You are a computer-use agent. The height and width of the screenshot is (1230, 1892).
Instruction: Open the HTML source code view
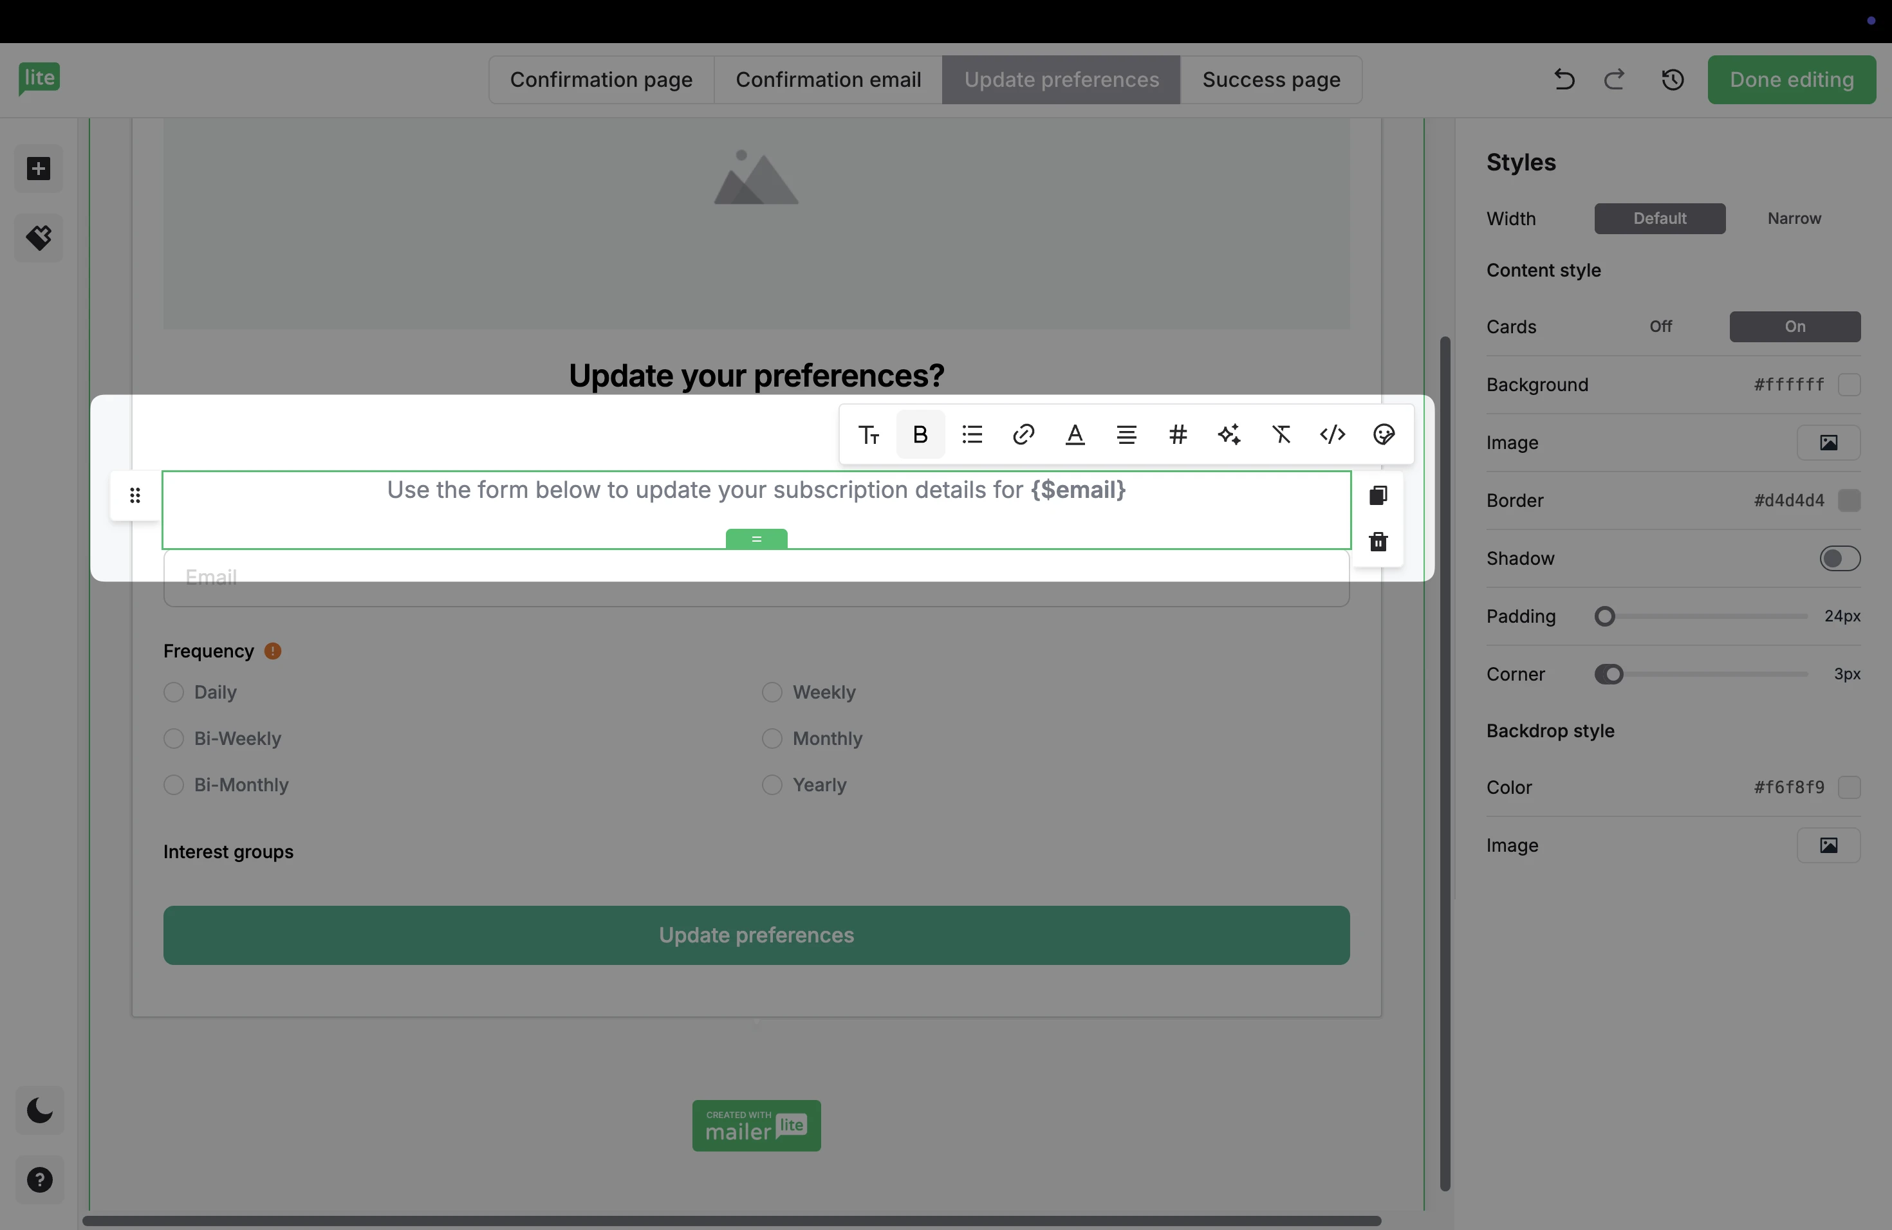click(x=1332, y=435)
